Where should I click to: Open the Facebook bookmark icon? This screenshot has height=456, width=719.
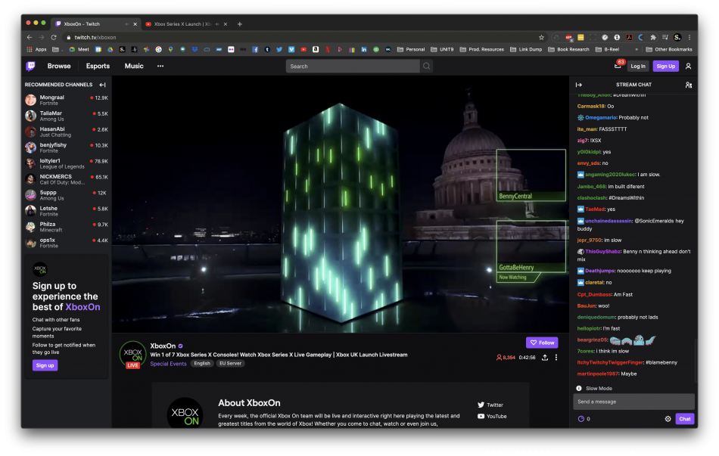tap(255, 49)
